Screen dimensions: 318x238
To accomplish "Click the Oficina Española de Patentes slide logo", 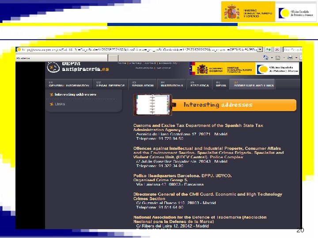I will pos(296,12).
